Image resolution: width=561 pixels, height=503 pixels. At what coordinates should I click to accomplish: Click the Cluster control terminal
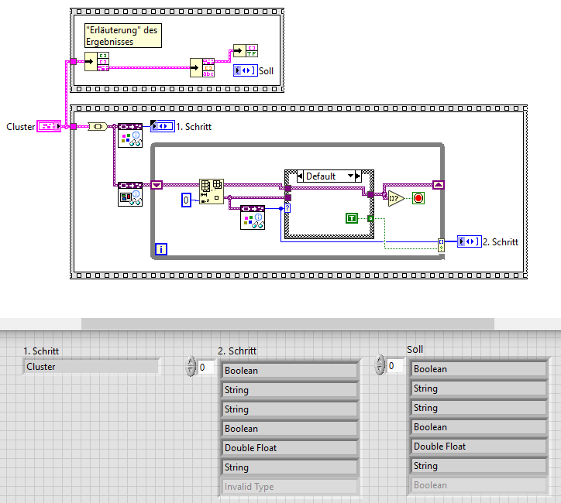pyautogui.click(x=49, y=126)
